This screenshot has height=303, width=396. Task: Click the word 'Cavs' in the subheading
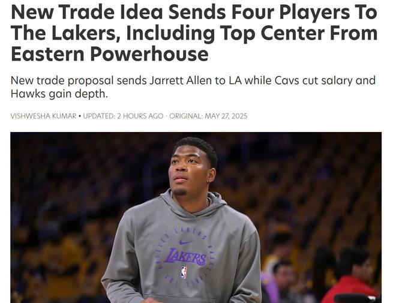[287, 81]
